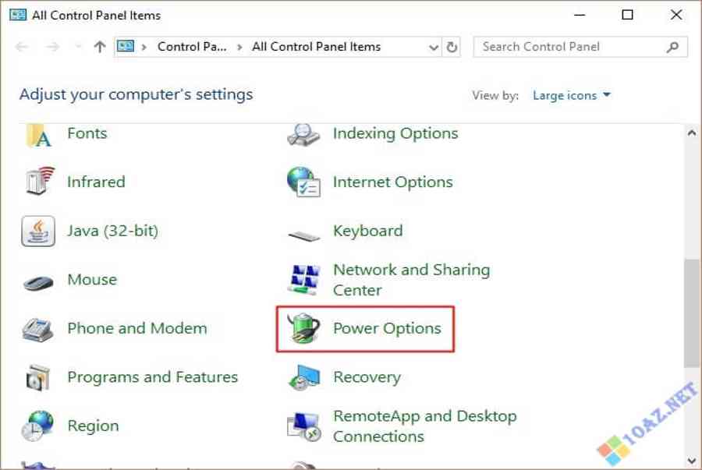
Task: Click the window title bar Control Panel icon
Action: 18,16
